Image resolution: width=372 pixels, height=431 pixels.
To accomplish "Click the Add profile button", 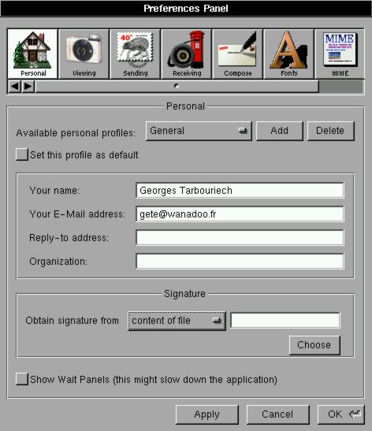I will pyautogui.click(x=280, y=131).
